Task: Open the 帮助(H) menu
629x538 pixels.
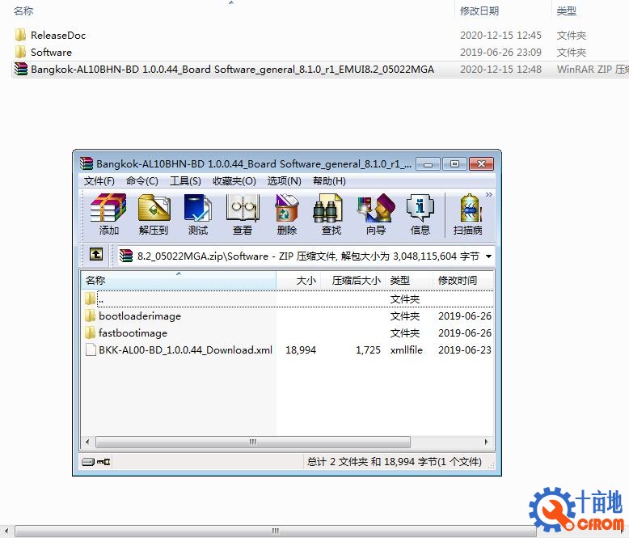Action: [x=329, y=181]
